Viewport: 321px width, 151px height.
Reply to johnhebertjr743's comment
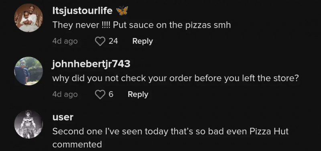(138, 94)
